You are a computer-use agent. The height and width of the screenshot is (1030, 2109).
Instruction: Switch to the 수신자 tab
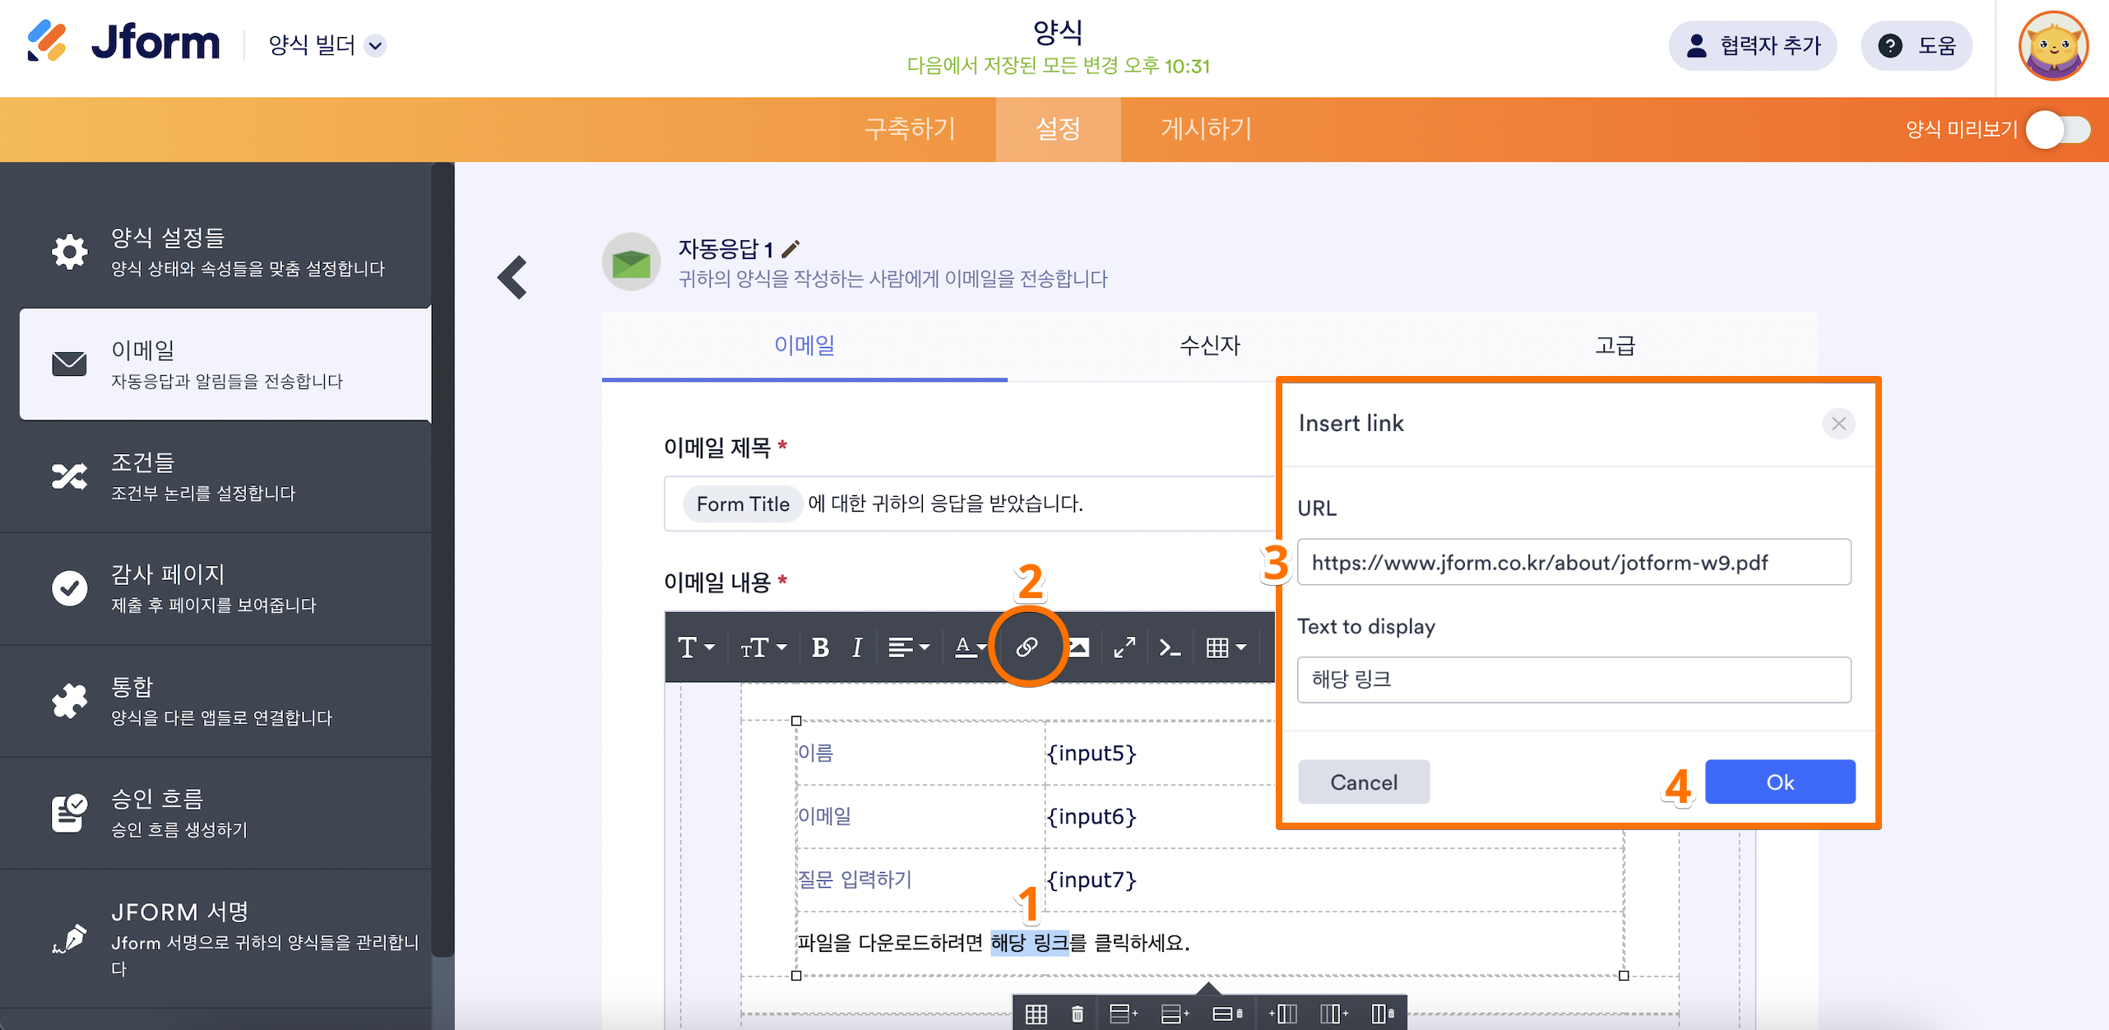[x=1209, y=346]
